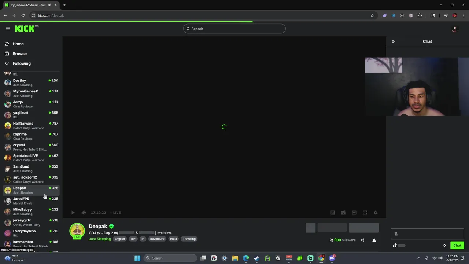
Task: Open the user profile avatar menu
Action: click(x=455, y=29)
